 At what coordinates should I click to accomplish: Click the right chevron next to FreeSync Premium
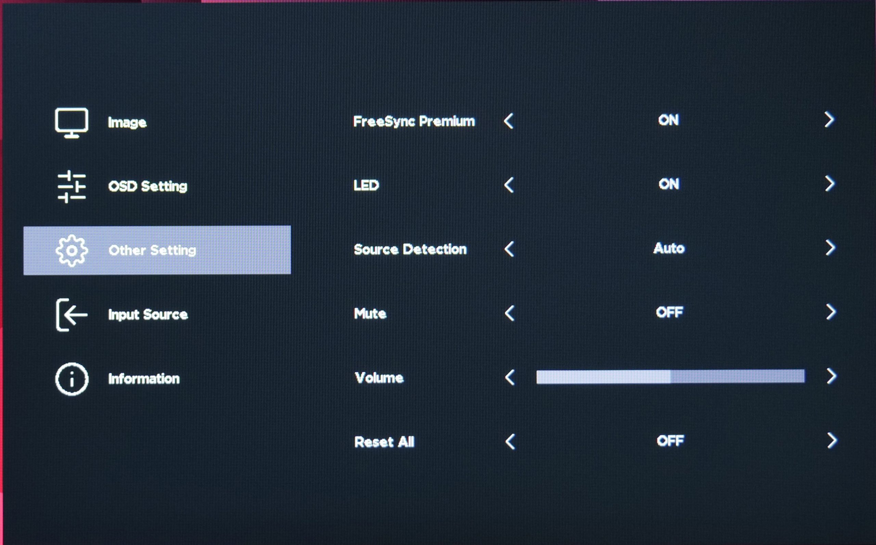click(x=829, y=120)
